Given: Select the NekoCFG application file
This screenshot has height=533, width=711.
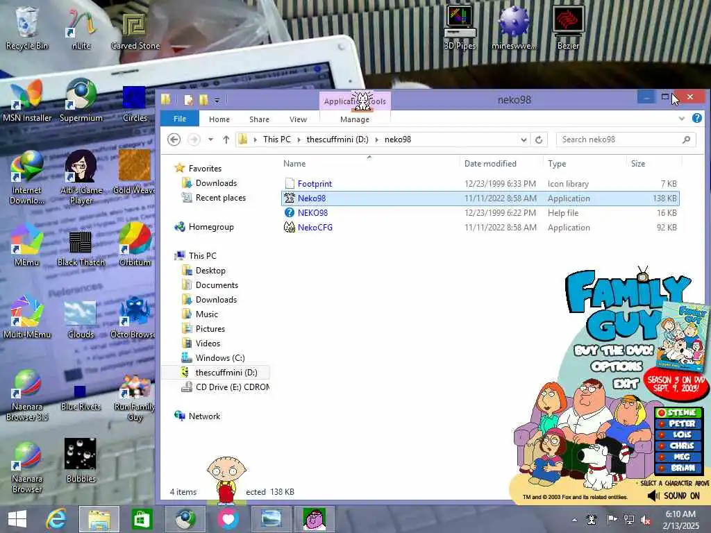Looking at the screenshot, I should 480,228.
